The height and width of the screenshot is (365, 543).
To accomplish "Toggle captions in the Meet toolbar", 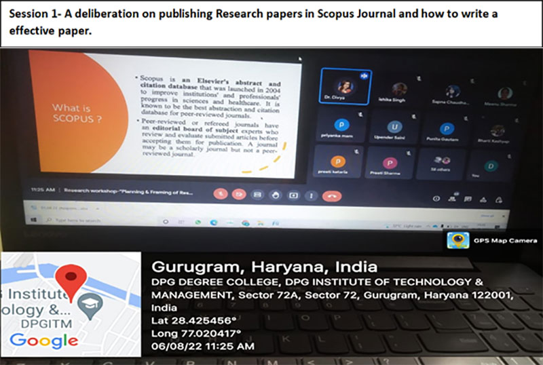I will 257,195.
